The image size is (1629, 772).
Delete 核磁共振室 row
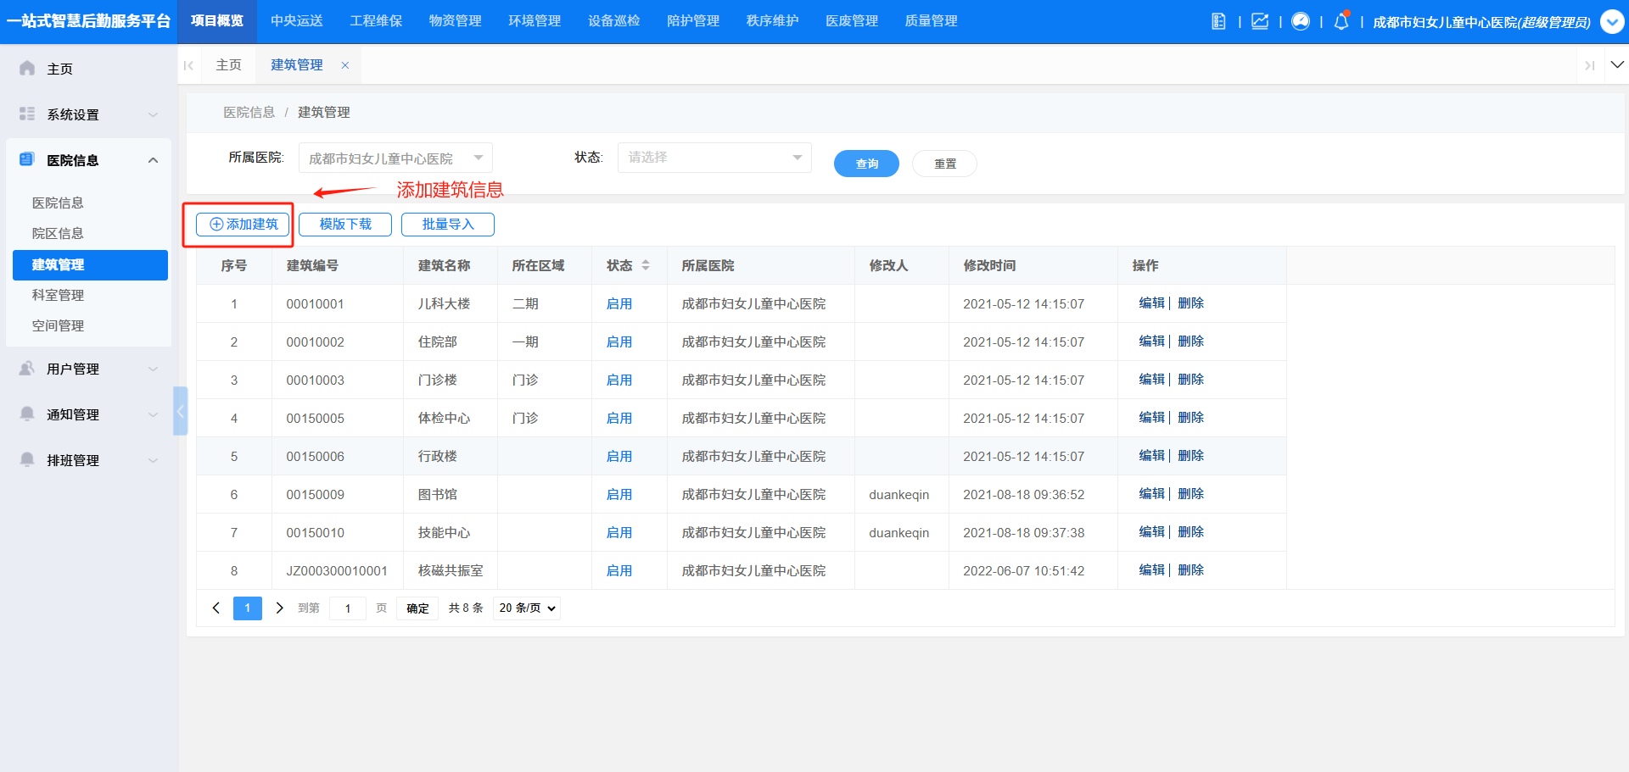pyautogui.click(x=1191, y=570)
